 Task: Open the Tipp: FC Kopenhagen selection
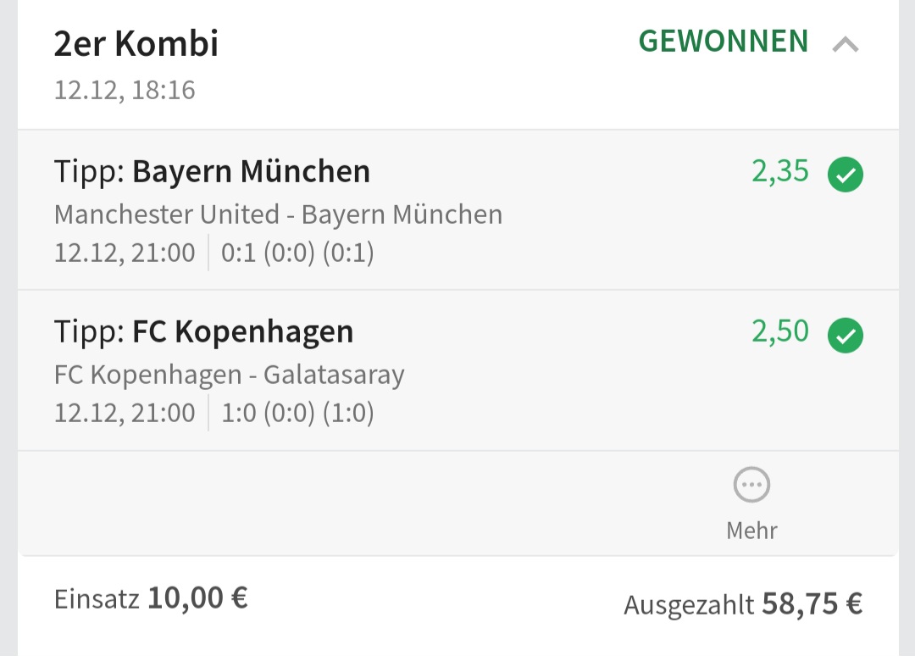[x=203, y=331]
